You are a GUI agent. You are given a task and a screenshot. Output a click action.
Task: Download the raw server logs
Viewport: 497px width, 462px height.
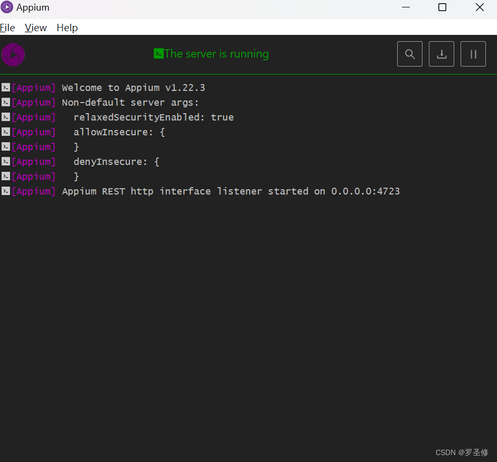[x=441, y=54]
